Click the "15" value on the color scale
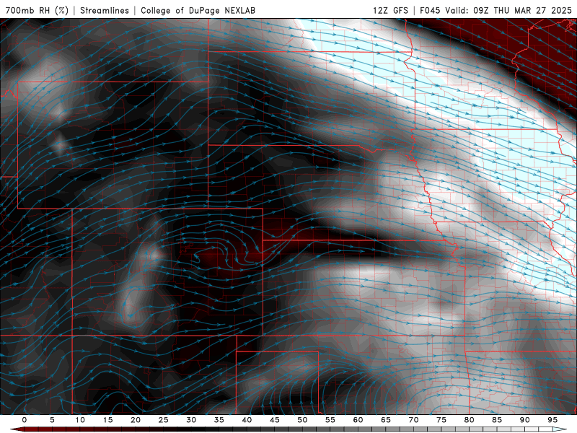The image size is (577, 433). pos(107,420)
